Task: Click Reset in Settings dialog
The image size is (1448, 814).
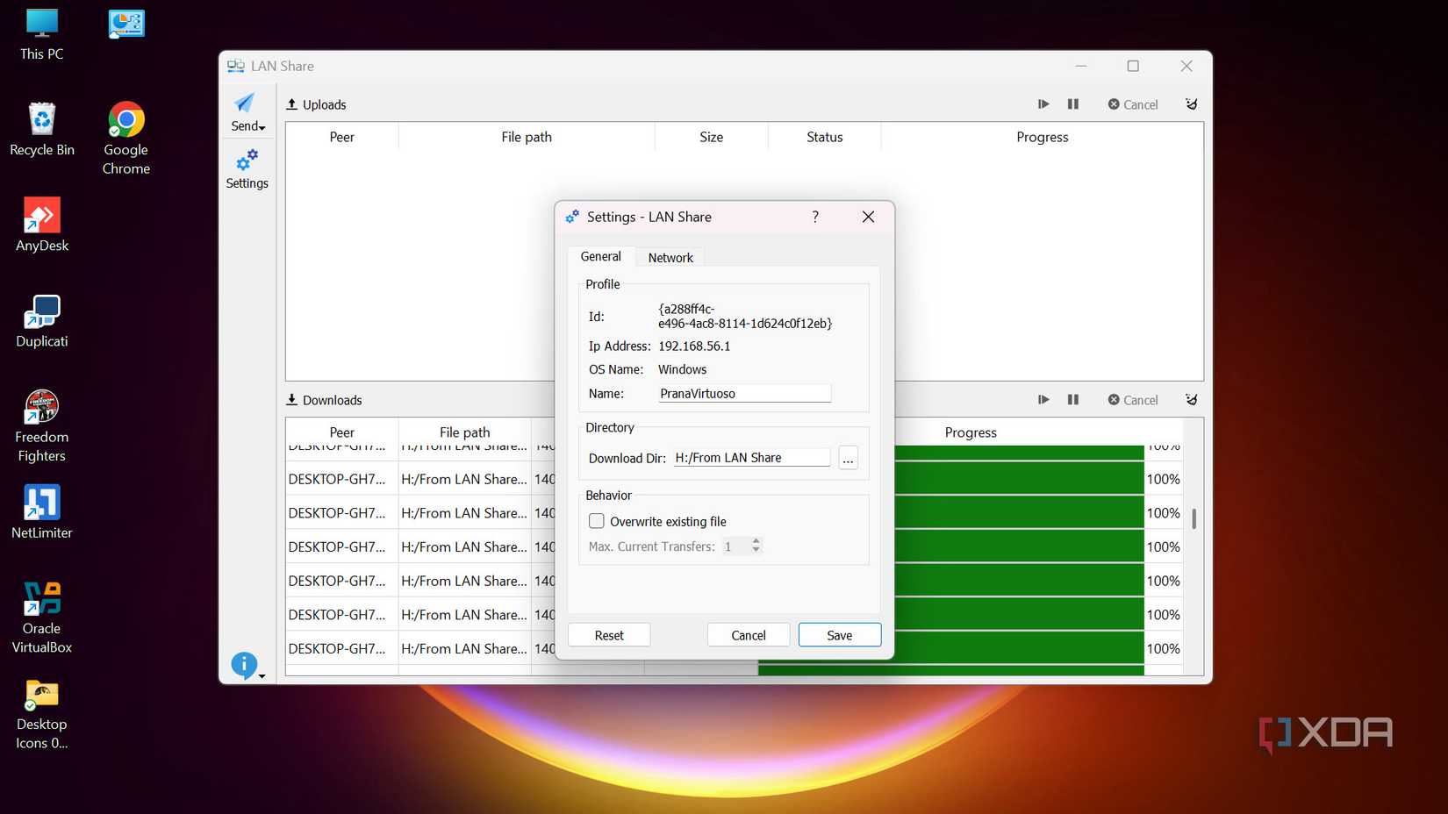Action: (609, 635)
